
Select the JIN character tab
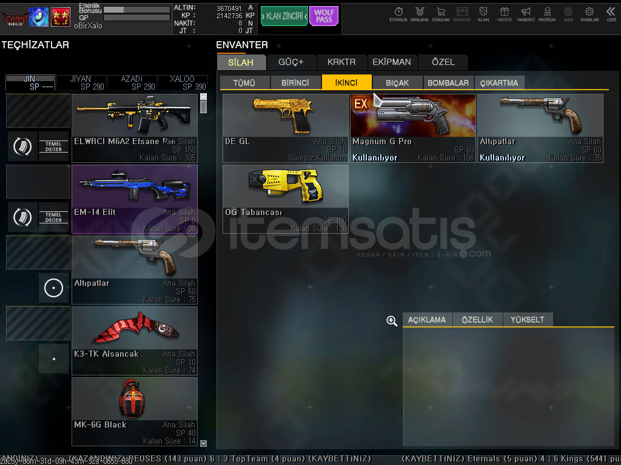pos(30,82)
